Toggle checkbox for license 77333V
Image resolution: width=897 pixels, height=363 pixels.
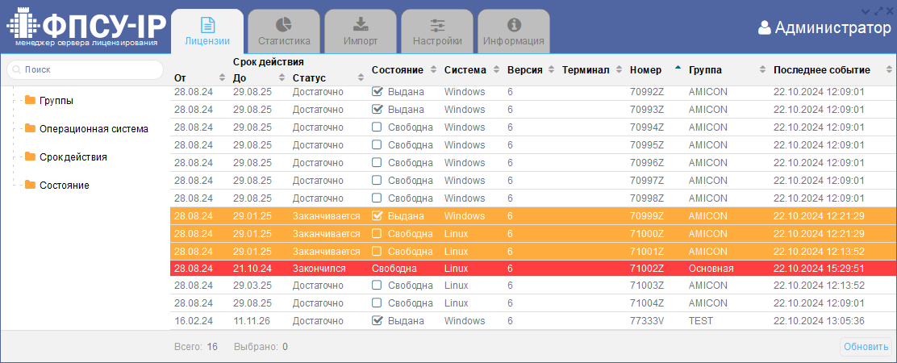tap(377, 321)
